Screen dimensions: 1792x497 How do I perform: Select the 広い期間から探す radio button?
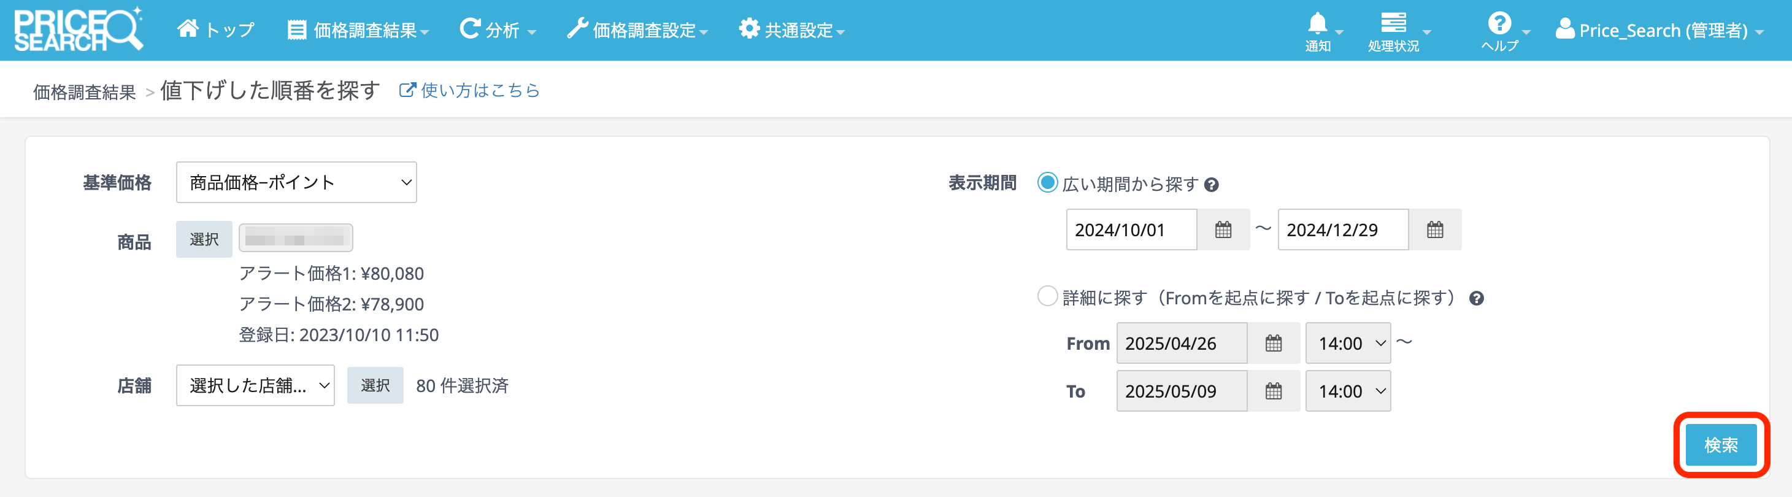point(1047,183)
